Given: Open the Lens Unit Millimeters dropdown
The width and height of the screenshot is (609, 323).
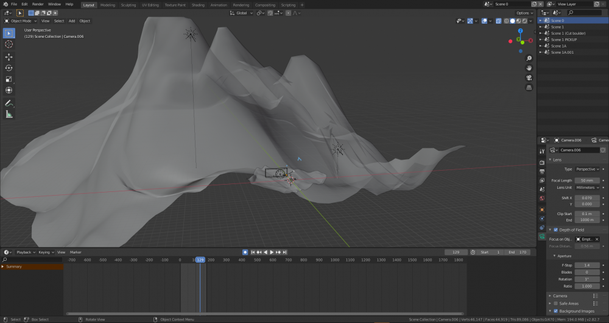Looking at the screenshot, I should point(587,187).
